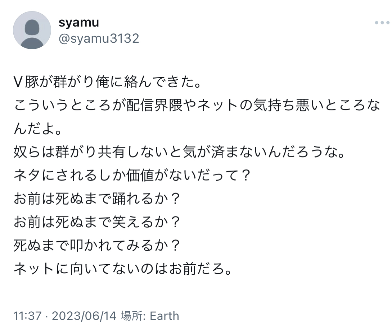Viewport: 392px width, 335px height.
Task: Click the 2023/06/14 post date
Action: (x=84, y=316)
